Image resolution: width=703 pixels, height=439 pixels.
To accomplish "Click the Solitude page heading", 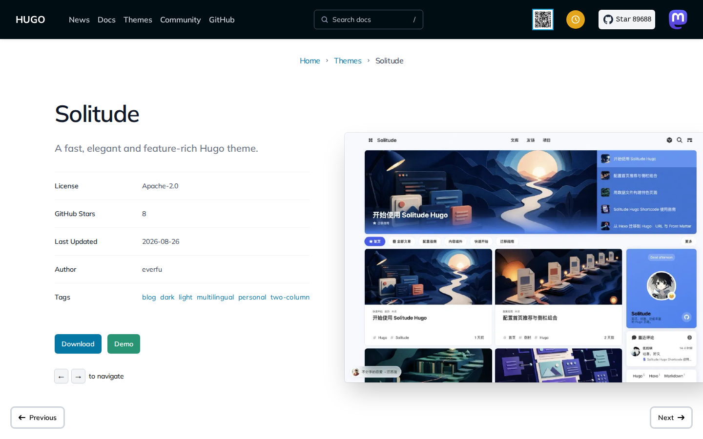I will [x=97, y=114].
